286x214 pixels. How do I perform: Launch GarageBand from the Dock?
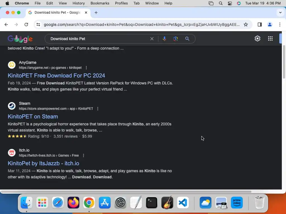[x=167, y=203]
